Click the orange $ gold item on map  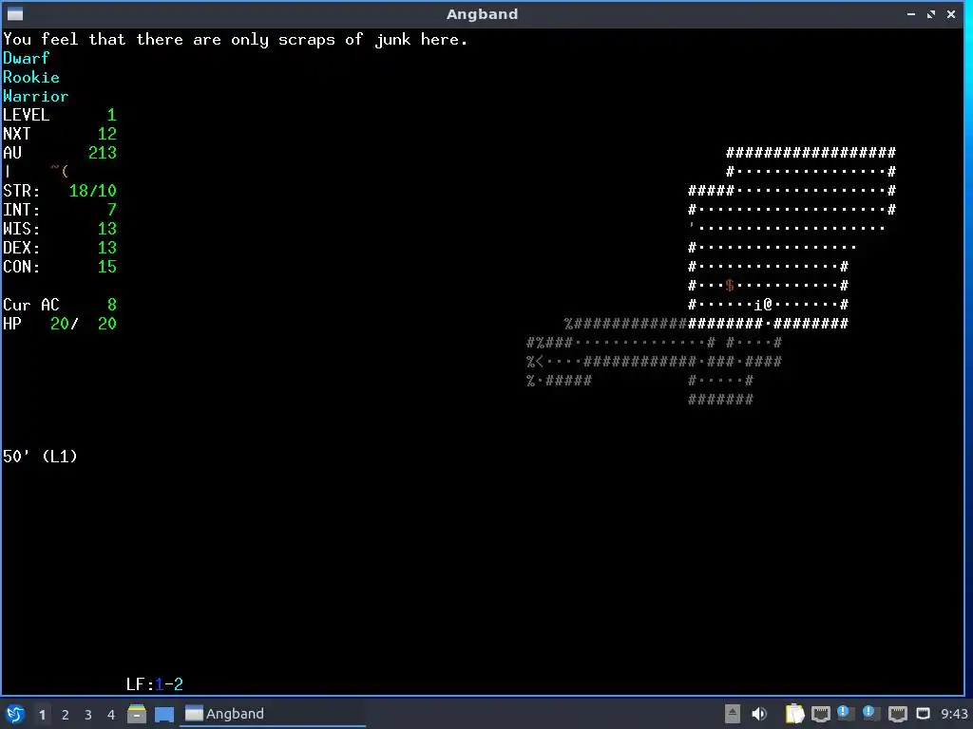pyautogui.click(x=730, y=285)
